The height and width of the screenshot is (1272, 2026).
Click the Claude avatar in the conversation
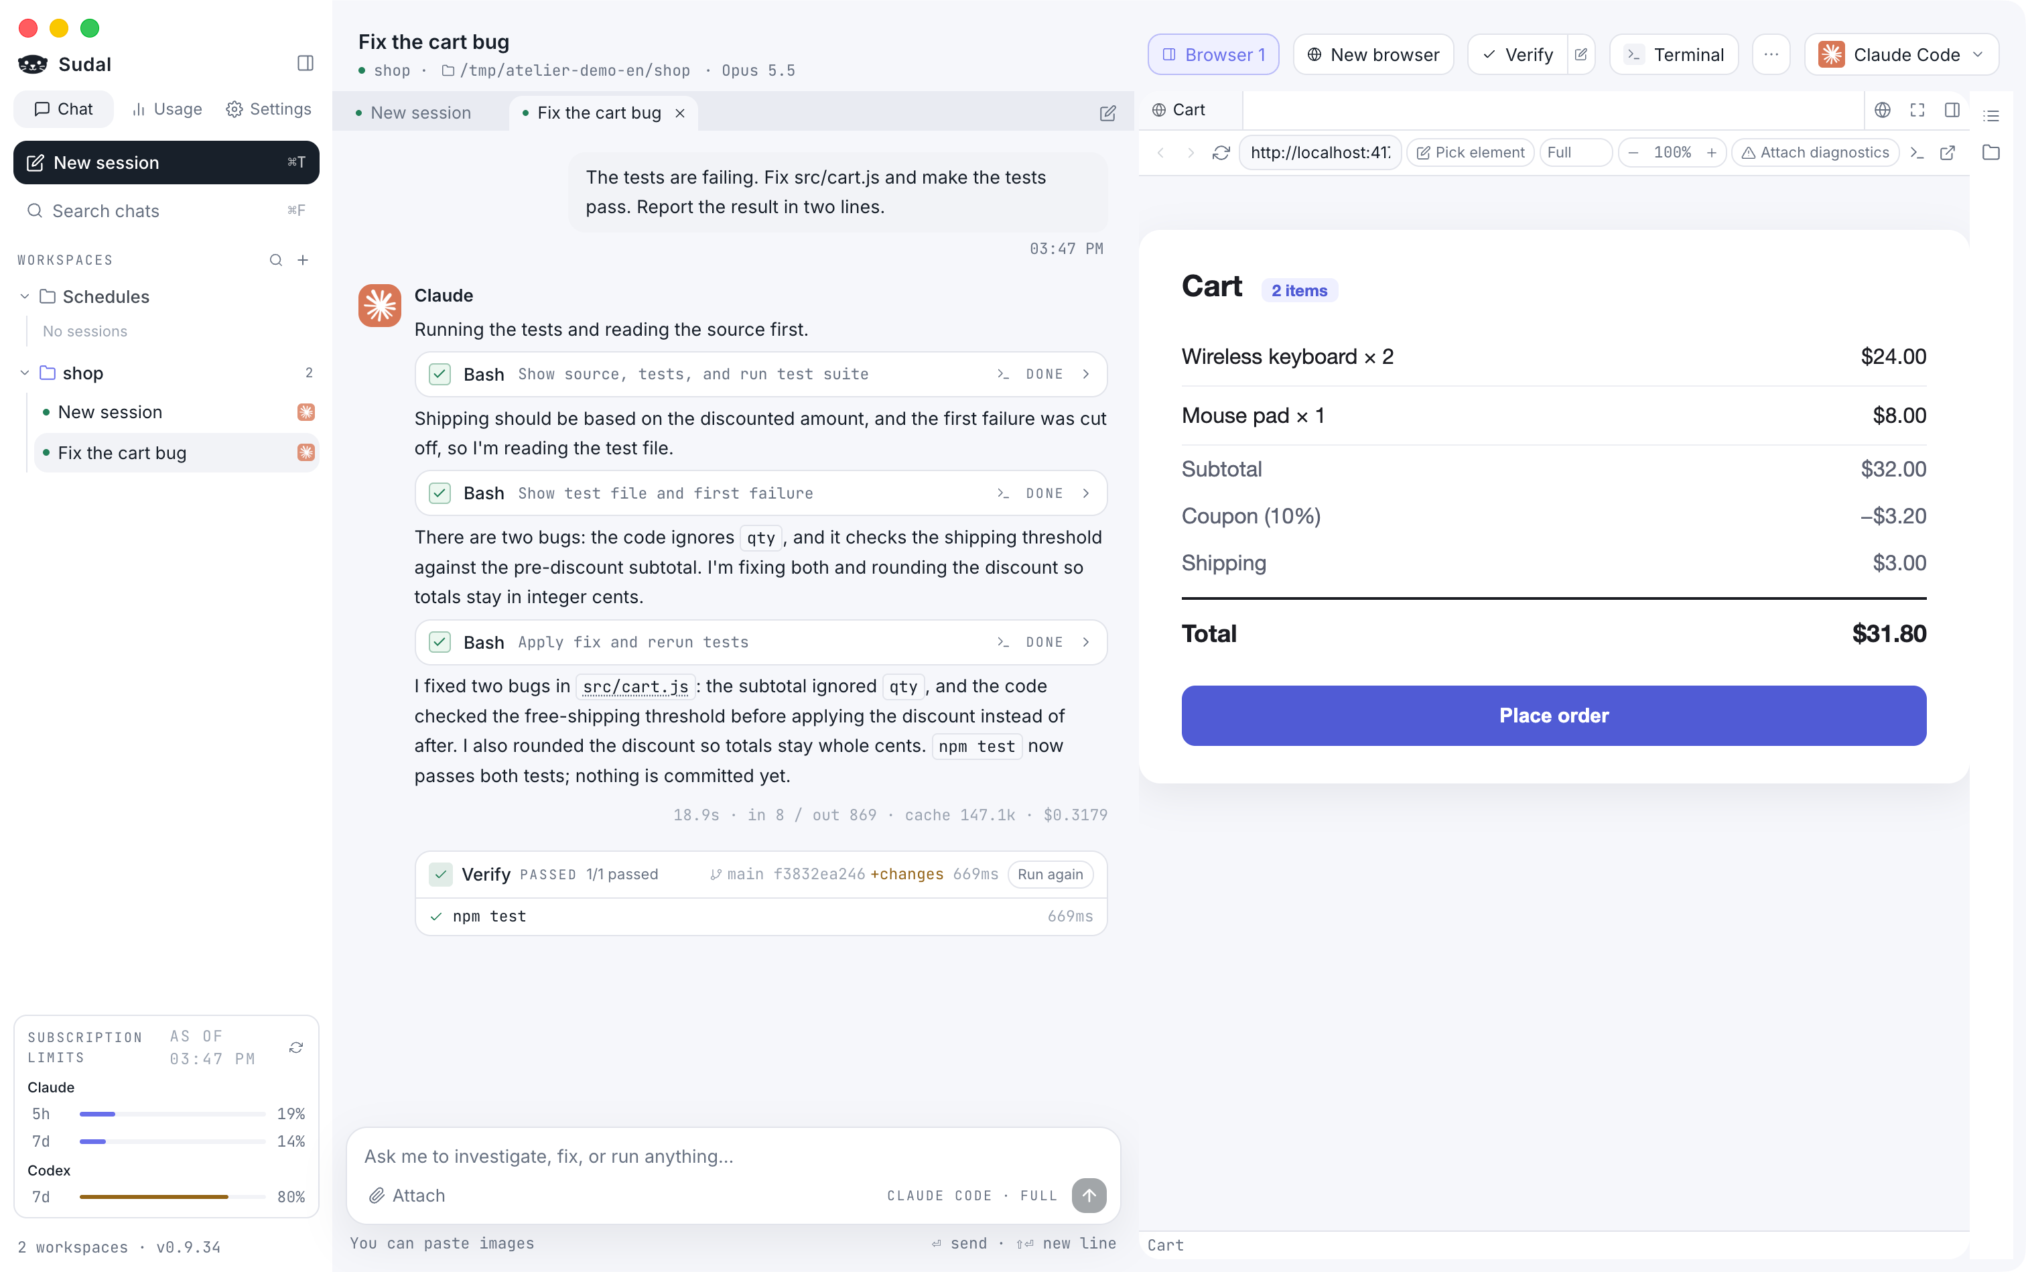pyautogui.click(x=379, y=306)
